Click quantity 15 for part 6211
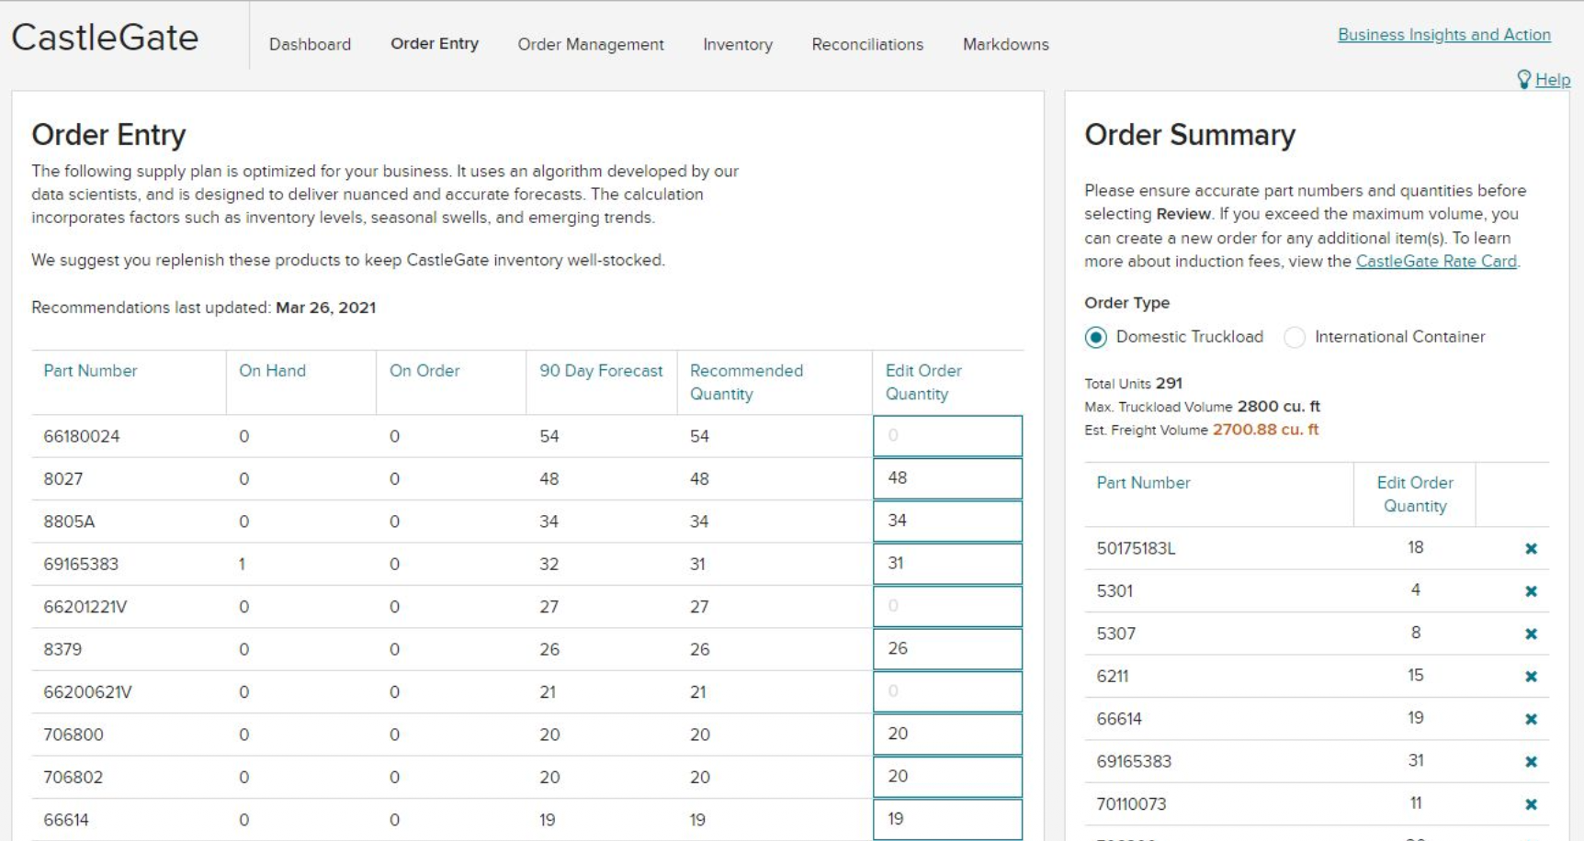The image size is (1584, 841). click(1415, 675)
